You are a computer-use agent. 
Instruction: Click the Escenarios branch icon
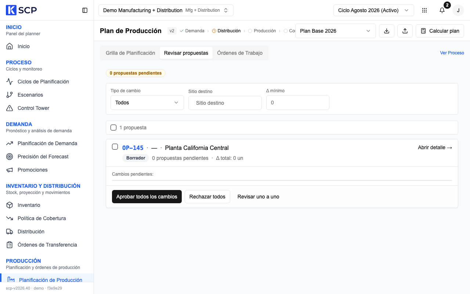pos(10,95)
